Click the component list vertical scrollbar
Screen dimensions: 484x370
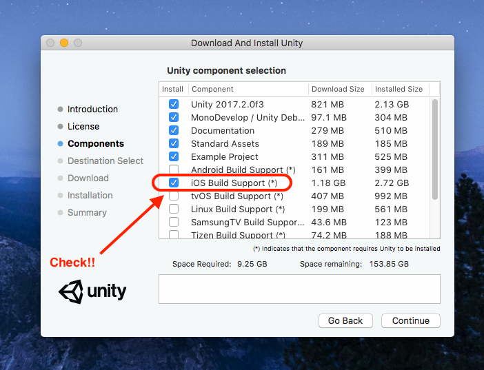pos(435,150)
